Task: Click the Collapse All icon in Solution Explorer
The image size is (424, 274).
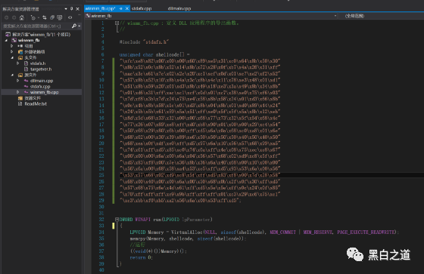Action: 52,17
